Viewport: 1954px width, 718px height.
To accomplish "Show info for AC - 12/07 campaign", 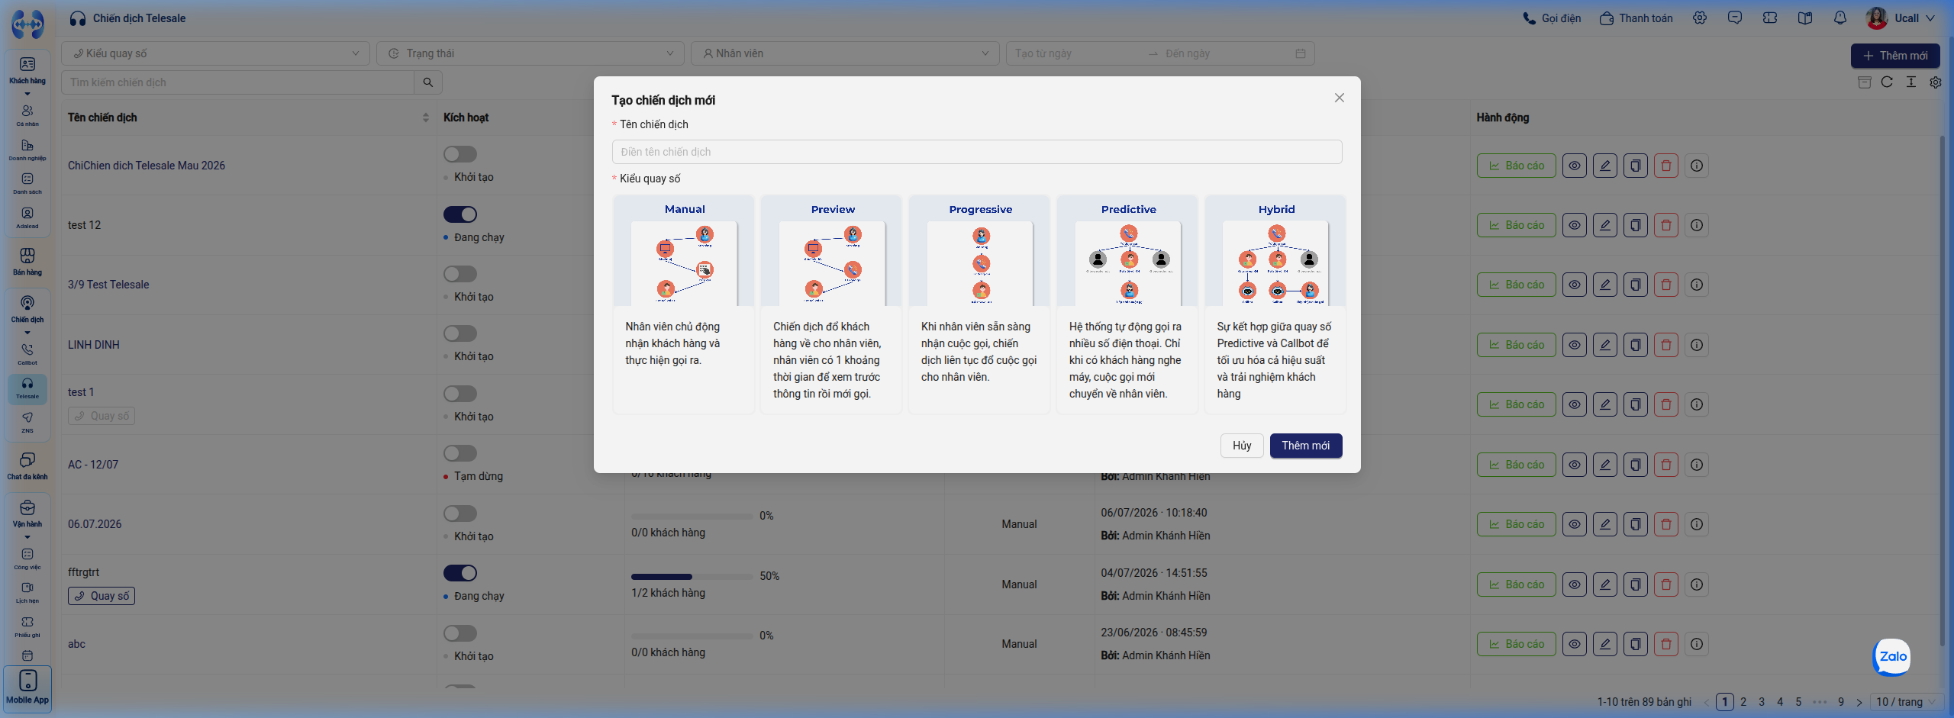I will [1697, 465].
